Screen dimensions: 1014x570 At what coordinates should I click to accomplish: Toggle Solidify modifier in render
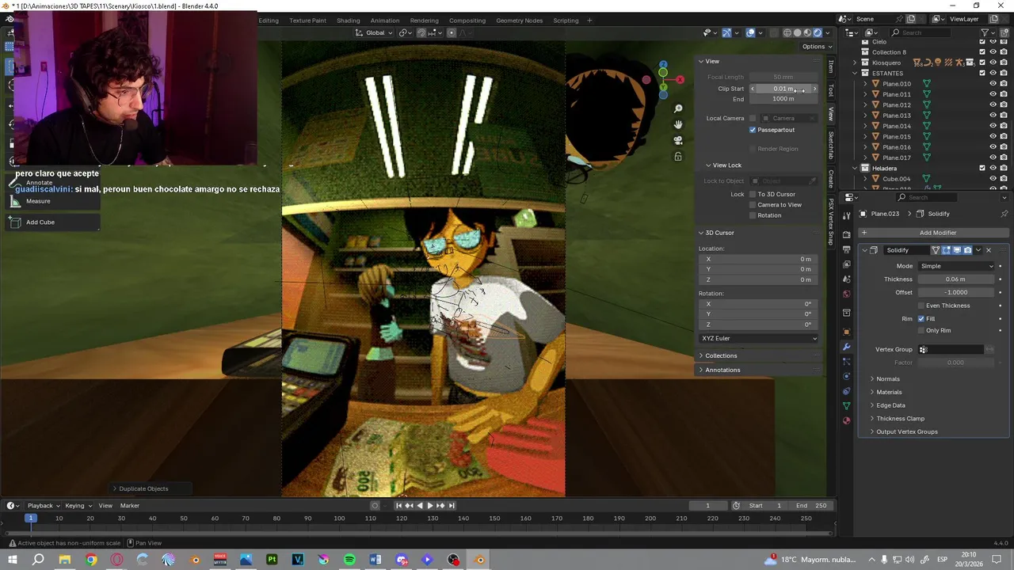click(967, 250)
